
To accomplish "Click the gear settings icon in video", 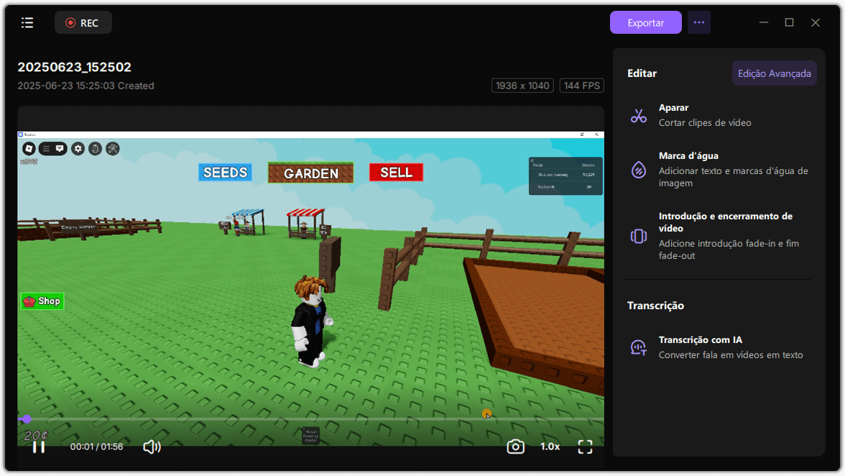I will pyautogui.click(x=78, y=148).
